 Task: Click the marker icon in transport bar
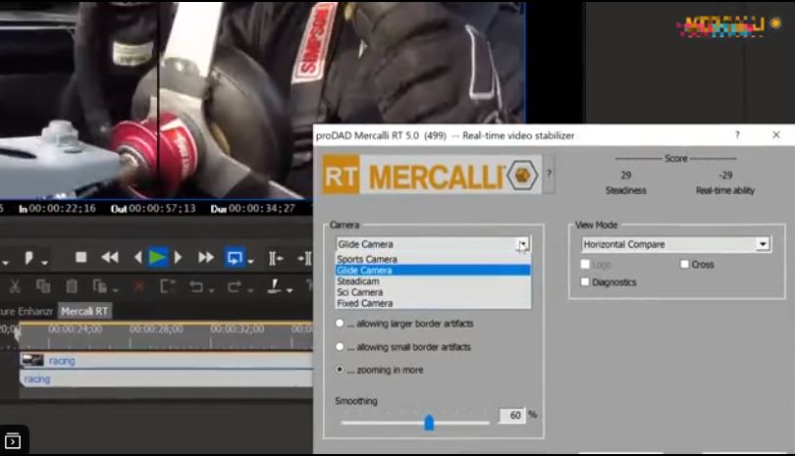pyautogui.click(x=28, y=258)
